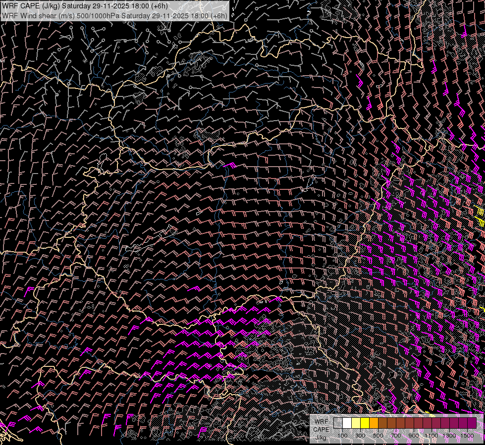Click the empty below-100 J/kg legend swatch
The width and height of the screenshot is (485, 445).
[x=338, y=423]
